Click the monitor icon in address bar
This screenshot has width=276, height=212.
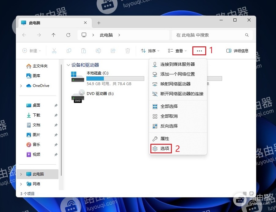(x=84, y=35)
